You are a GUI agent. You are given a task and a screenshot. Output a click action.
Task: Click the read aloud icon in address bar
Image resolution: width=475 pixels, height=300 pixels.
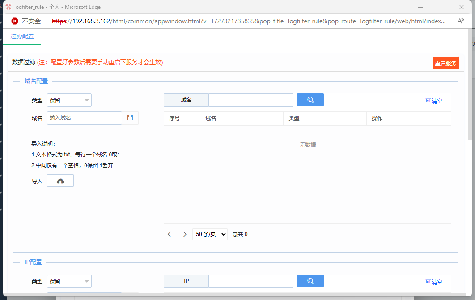click(461, 21)
